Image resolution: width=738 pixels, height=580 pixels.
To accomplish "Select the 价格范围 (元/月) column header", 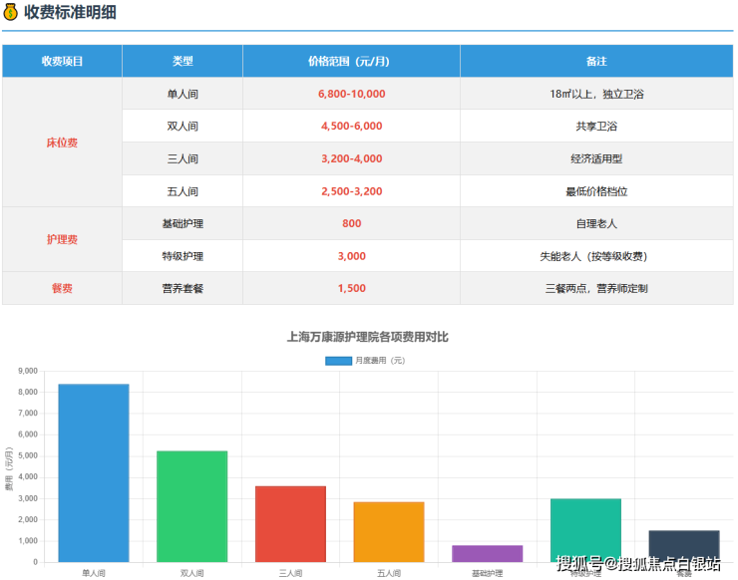I will [351, 61].
